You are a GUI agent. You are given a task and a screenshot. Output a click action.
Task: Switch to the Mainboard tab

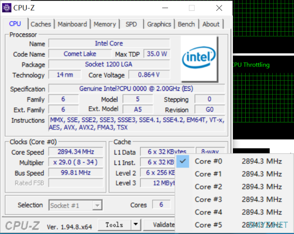(72, 24)
